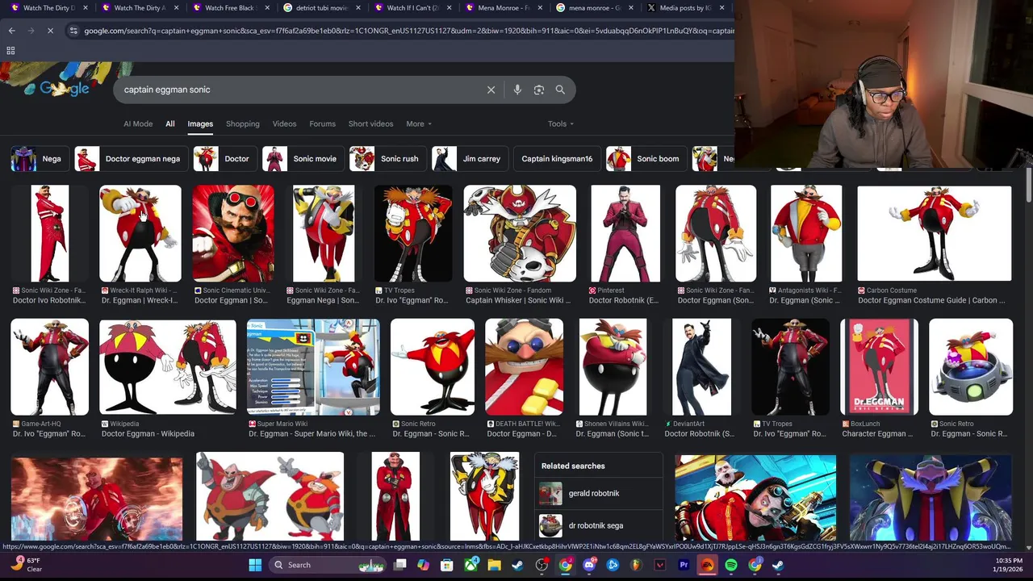Click in the browser address bar URL
The image size is (1033, 581).
coord(408,31)
